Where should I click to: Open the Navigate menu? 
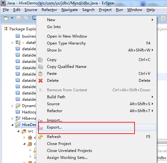point(70,10)
